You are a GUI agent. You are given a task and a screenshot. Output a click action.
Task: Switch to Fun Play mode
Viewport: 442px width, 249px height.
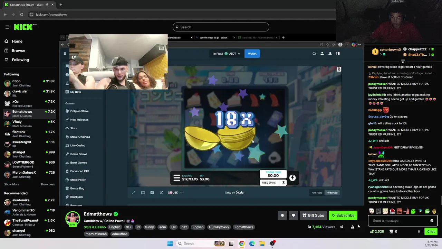[317, 193]
